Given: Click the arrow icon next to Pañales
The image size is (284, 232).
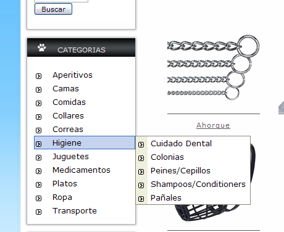Looking at the screenshot, I should (x=141, y=199).
